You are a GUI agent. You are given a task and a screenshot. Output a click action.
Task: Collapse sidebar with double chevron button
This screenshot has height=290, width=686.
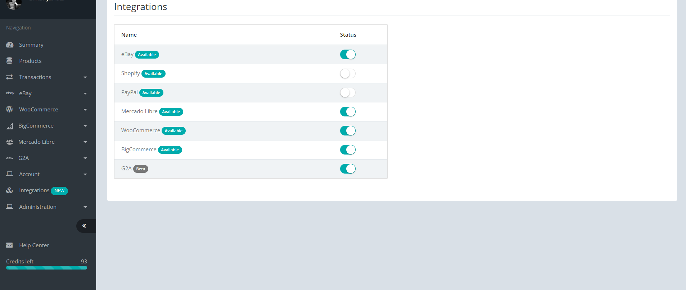tap(84, 226)
